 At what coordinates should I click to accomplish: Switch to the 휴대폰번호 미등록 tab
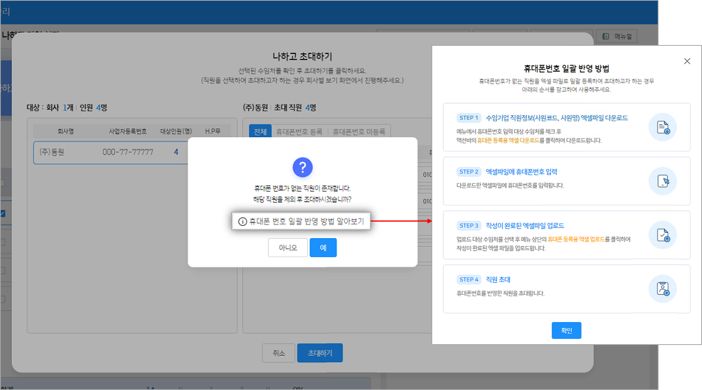(359, 132)
